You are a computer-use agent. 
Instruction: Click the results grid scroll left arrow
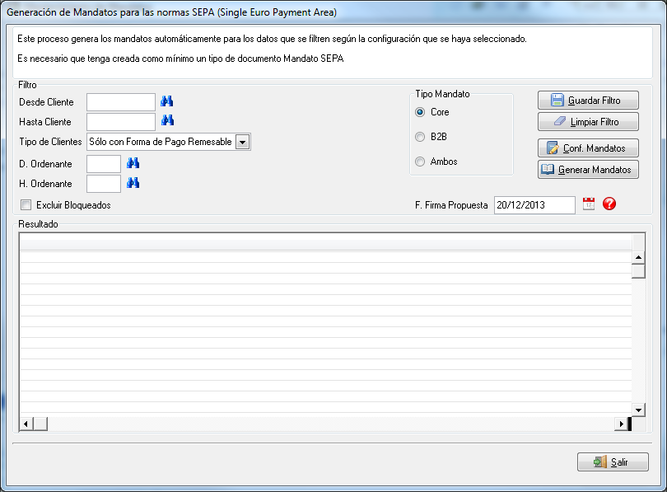pyautogui.click(x=26, y=424)
